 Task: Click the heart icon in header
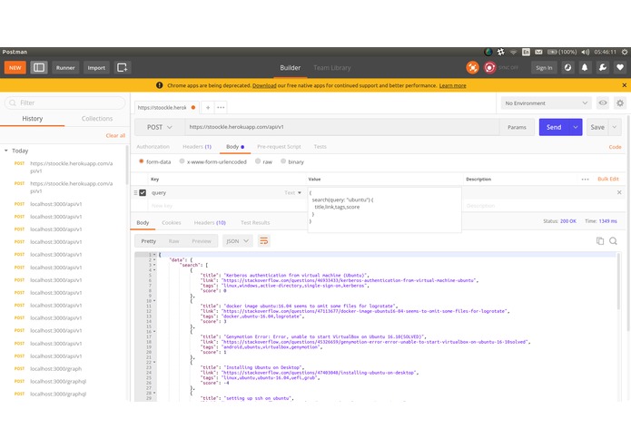[x=620, y=67]
